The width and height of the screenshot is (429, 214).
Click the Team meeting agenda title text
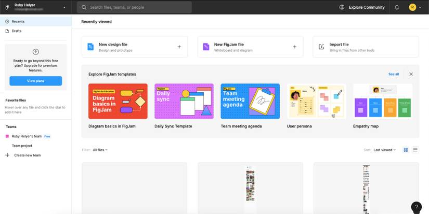[241, 126]
